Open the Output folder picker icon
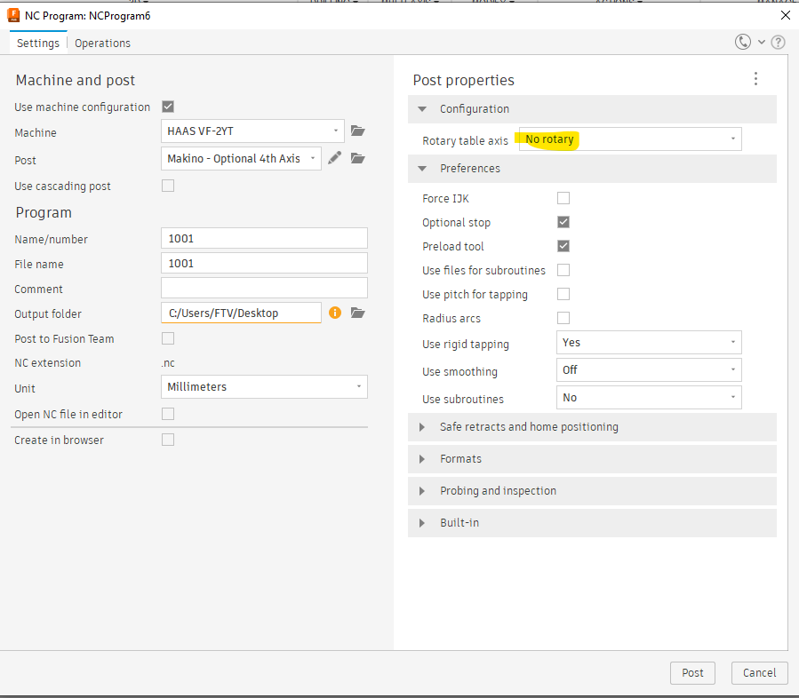This screenshot has width=799, height=698. [358, 313]
